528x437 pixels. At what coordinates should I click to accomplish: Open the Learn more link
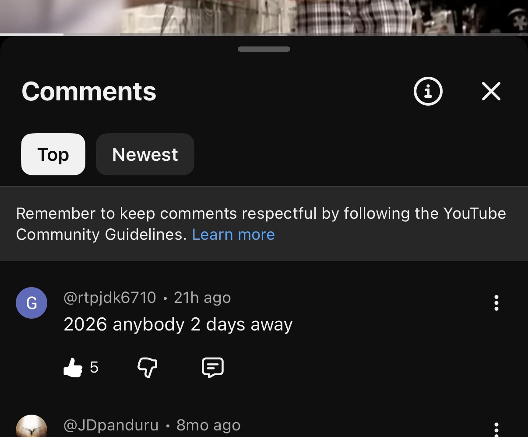pos(233,234)
